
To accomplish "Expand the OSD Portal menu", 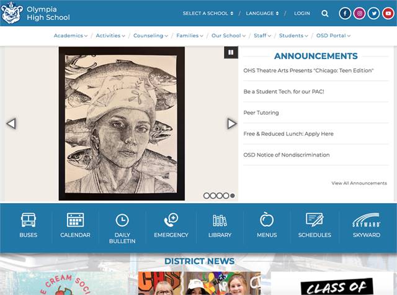I will tap(333, 36).
